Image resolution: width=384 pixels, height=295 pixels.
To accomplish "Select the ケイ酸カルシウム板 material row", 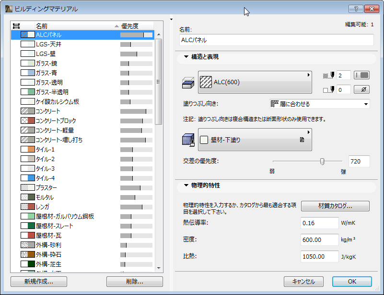I will click(82, 101).
